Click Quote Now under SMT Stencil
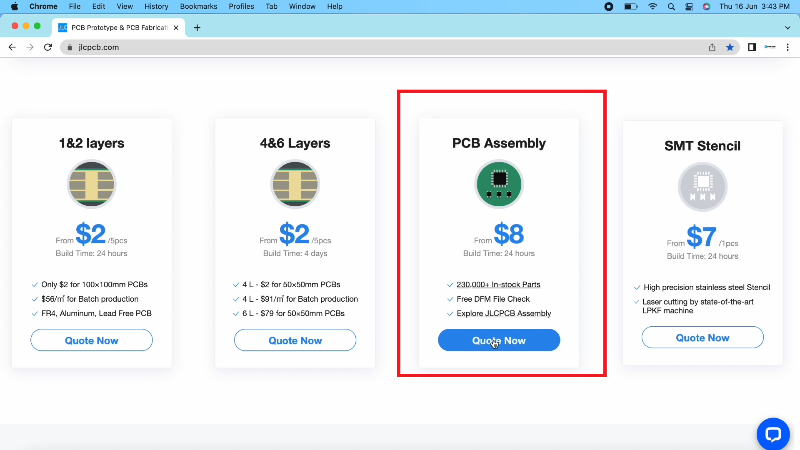 coord(702,337)
